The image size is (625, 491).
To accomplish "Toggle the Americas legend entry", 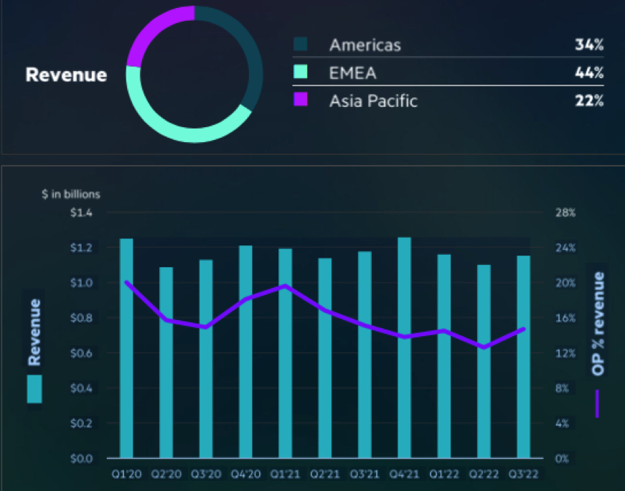I will [367, 45].
